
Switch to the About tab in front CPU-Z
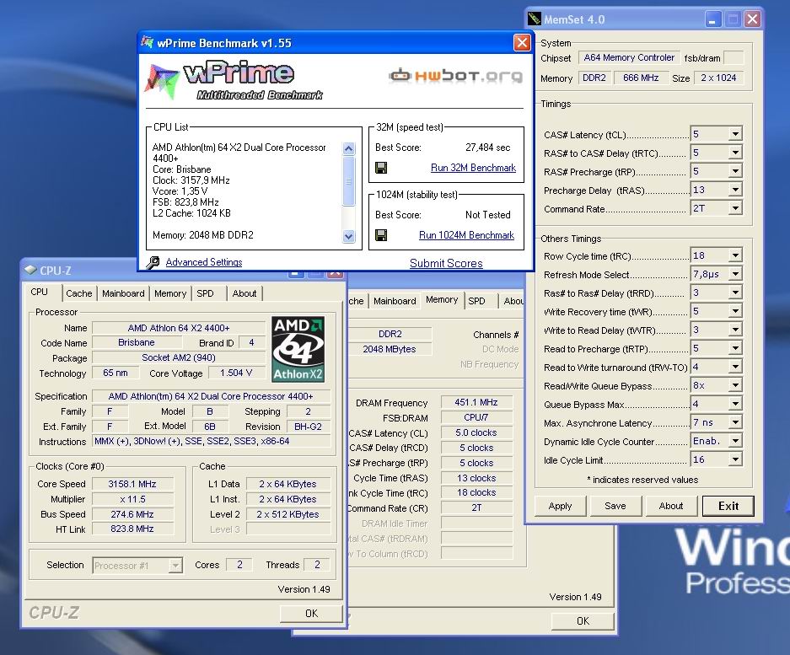pos(245,293)
